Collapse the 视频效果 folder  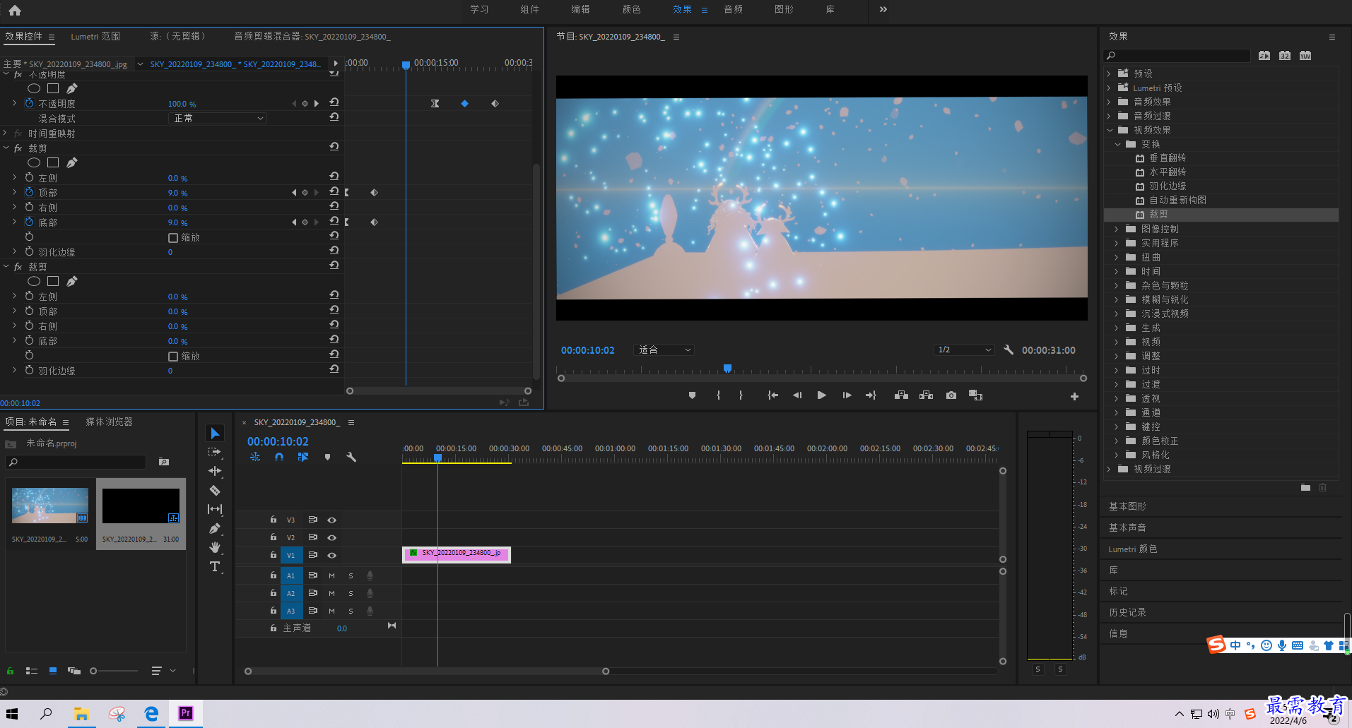pos(1109,130)
